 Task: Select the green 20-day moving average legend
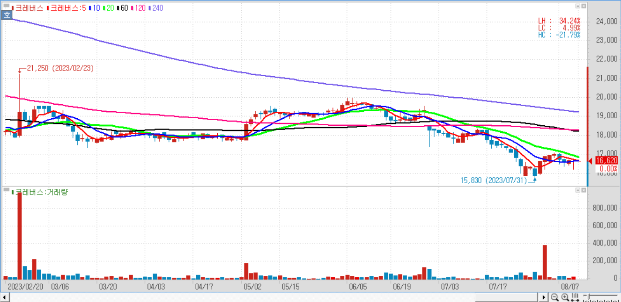coord(108,8)
